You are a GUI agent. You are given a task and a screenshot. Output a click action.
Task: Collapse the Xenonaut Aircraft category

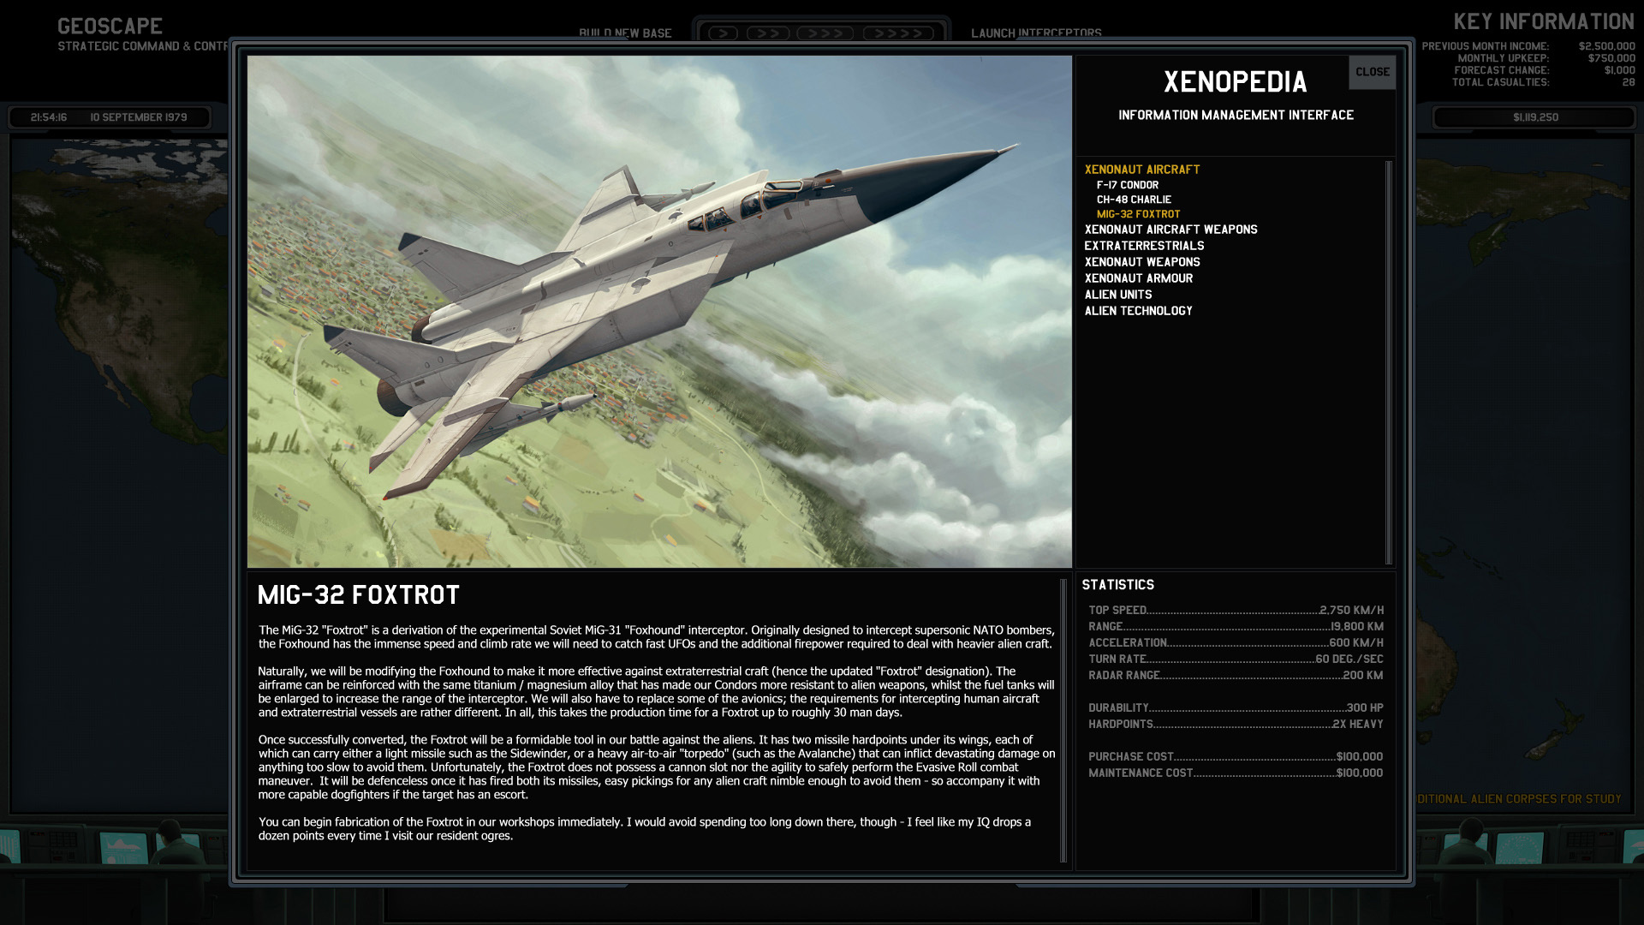coord(1141,170)
